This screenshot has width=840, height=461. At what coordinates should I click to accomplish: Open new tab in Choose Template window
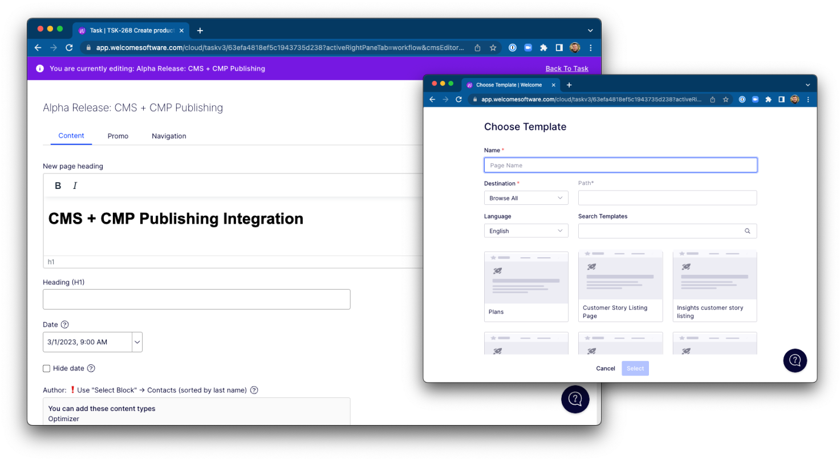tap(569, 85)
